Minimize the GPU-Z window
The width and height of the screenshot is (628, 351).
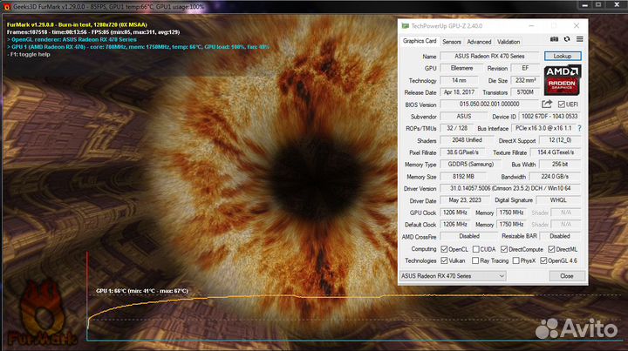click(531, 26)
